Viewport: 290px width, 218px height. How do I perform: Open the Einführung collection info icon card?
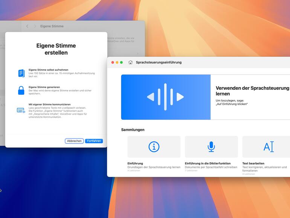(x=154, y=147)
